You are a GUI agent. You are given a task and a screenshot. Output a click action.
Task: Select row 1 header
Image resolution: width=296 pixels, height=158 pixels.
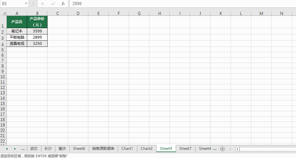coord(3,22)
